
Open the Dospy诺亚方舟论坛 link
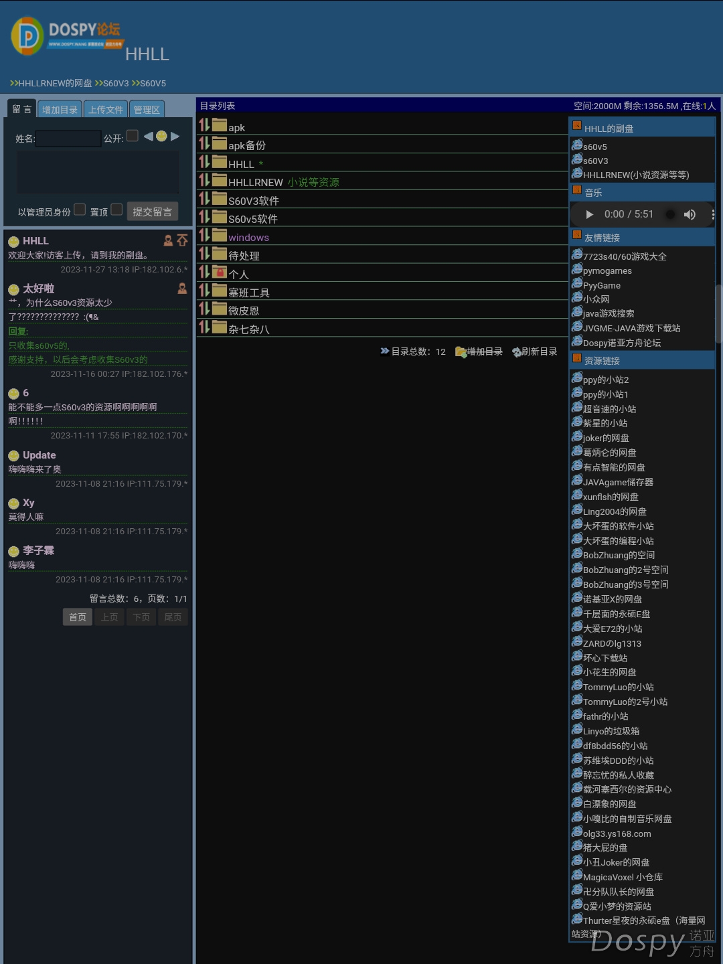621,343
